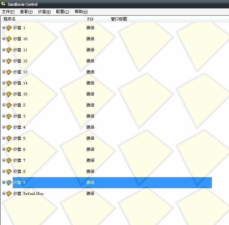Expand the 沙盘 1 tree node
229x225 pixels.
(4, 27)
